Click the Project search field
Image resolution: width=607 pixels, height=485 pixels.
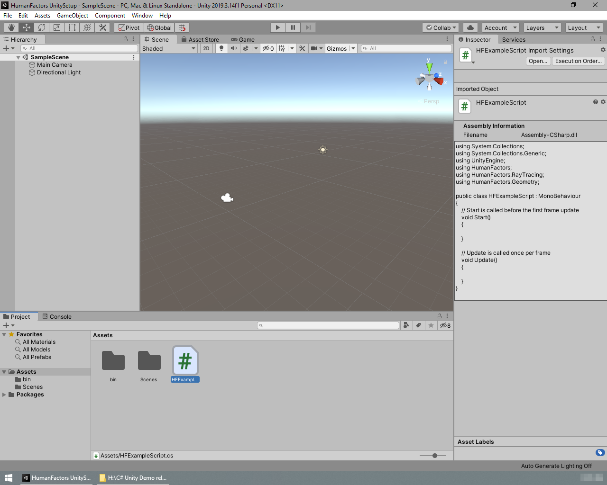click(x=328, y=325)
